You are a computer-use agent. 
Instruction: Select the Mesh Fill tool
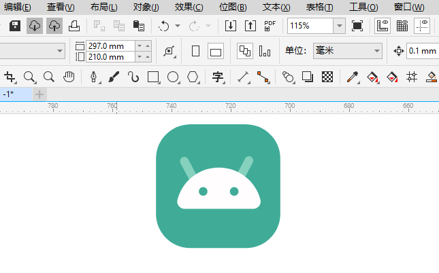412,77
